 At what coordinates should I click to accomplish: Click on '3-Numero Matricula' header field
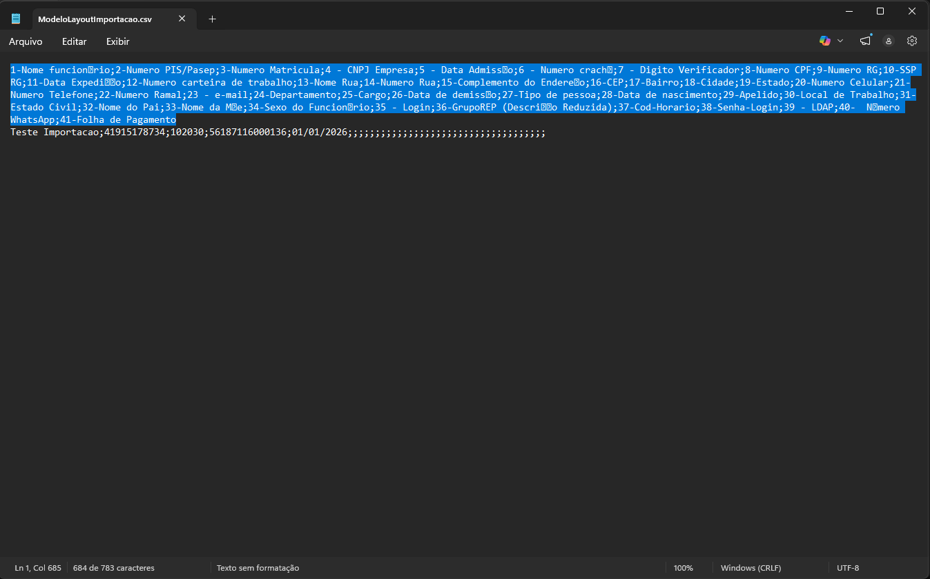tap(270, 70)
